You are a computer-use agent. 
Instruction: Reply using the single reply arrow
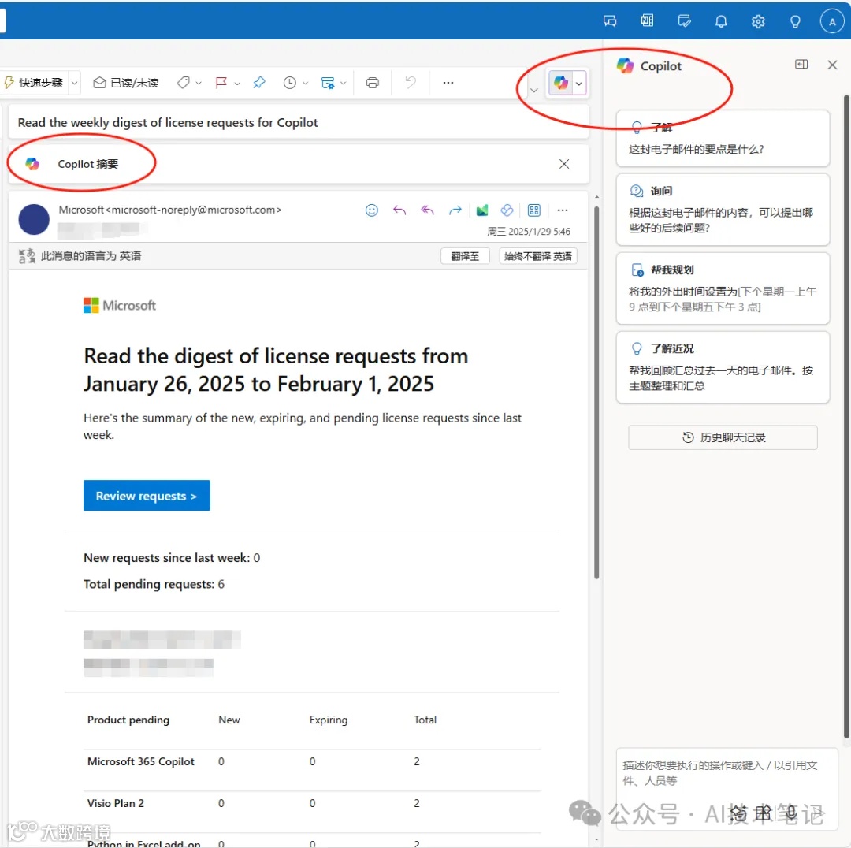399,210
